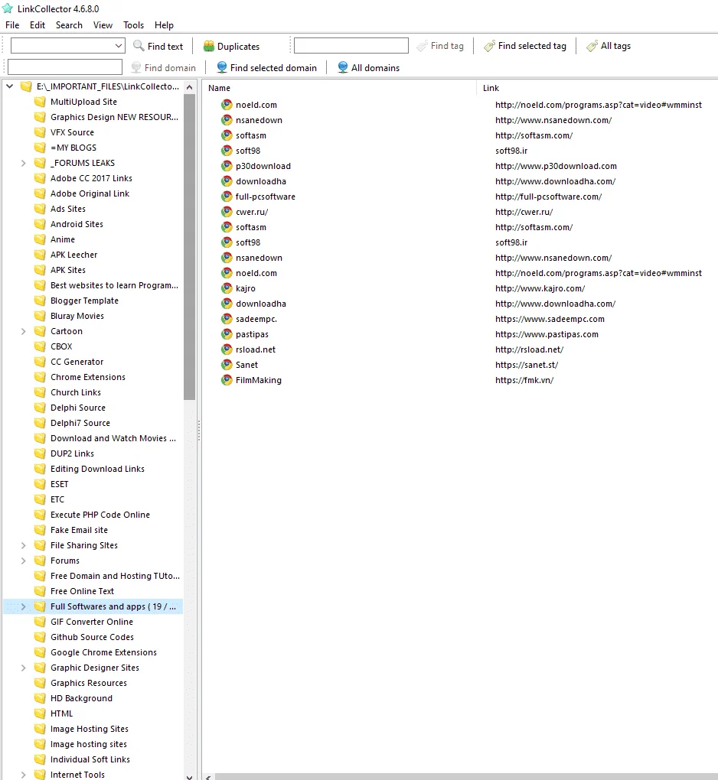
Task: Click the All domains button
Action: pyautogui.click(x=368, y=67)
